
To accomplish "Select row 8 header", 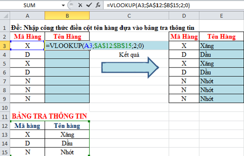I will click(5, 90).
